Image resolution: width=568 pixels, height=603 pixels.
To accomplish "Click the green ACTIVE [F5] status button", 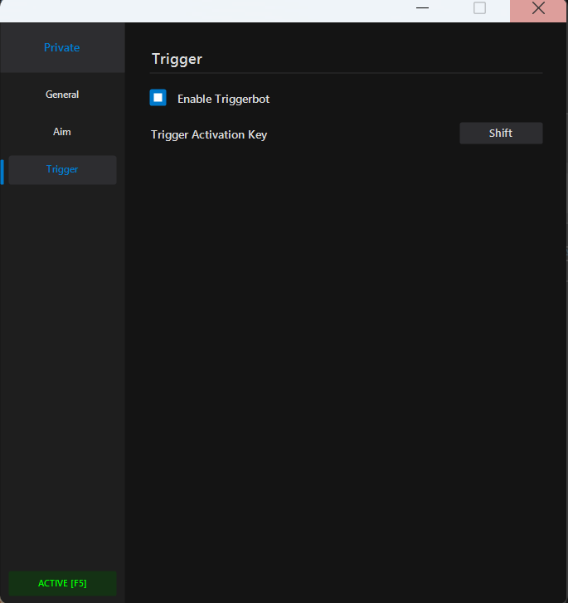I will [62, 583].
